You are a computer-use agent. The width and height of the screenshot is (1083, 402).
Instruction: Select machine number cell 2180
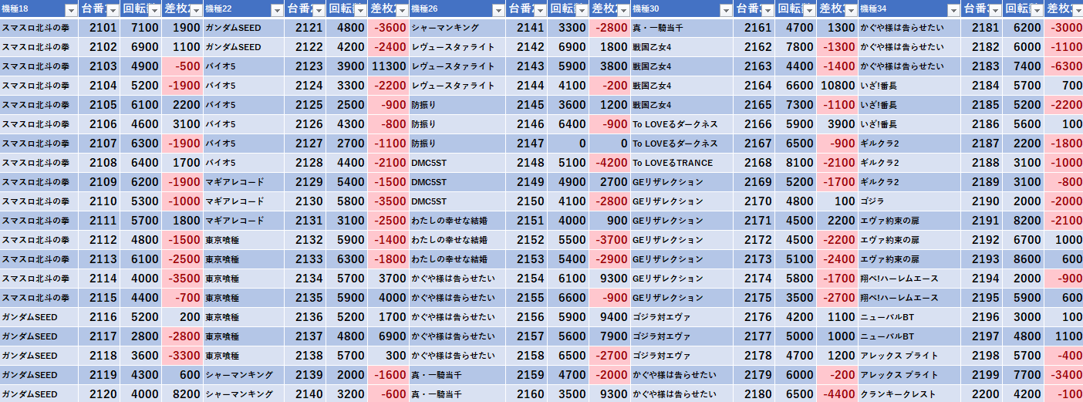pos(754,394)
